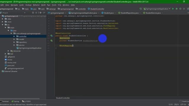Click autowired gutter icon beside studentService field
Viewport: 189px width, 106px height.
[x=51, y=41]
